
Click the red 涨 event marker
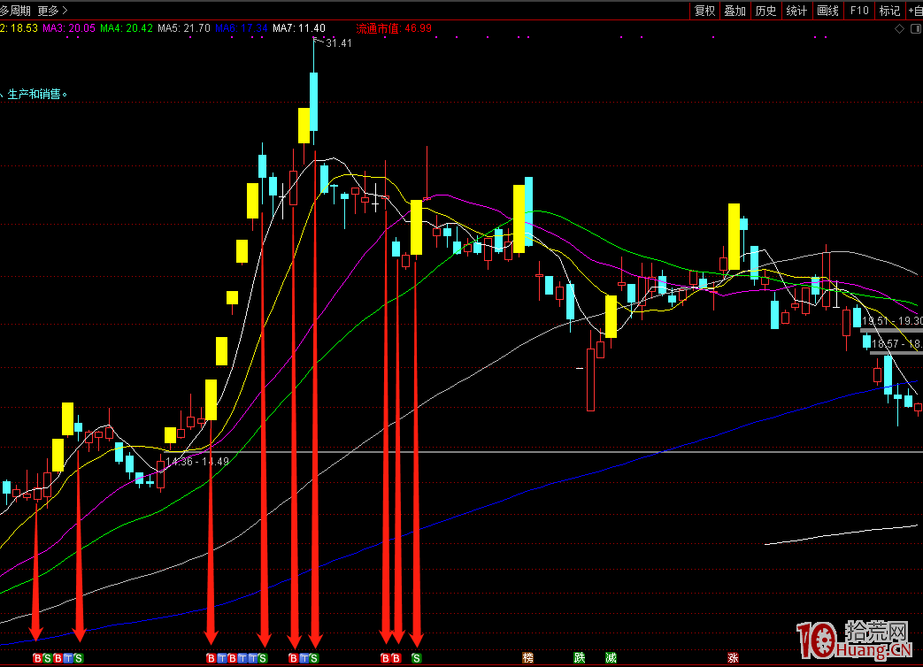click(733, 658)
